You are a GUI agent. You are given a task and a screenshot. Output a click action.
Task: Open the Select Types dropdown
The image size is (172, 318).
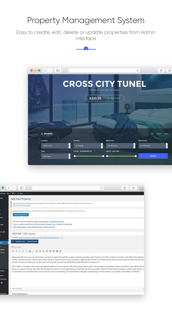pos(56,156)
